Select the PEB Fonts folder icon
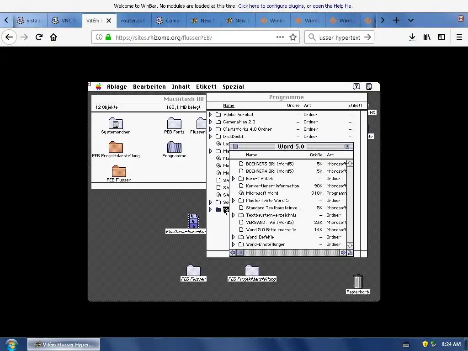The width and height of the screenshot is (468, 351). click(x=174, y=123)
